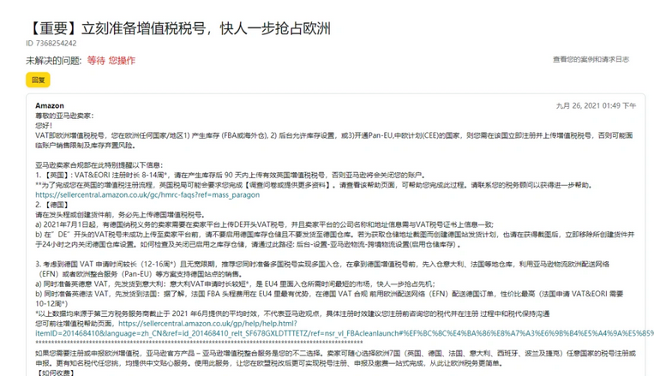The image size is (672, 382).
Task: Click the line starting b) 同时准备英德法 VAT
Action: point(329,298)
